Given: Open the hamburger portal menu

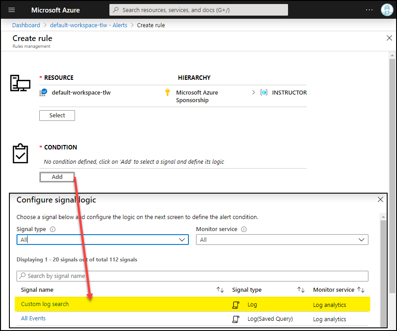Looking at the screenshot, I should [12, 10].
